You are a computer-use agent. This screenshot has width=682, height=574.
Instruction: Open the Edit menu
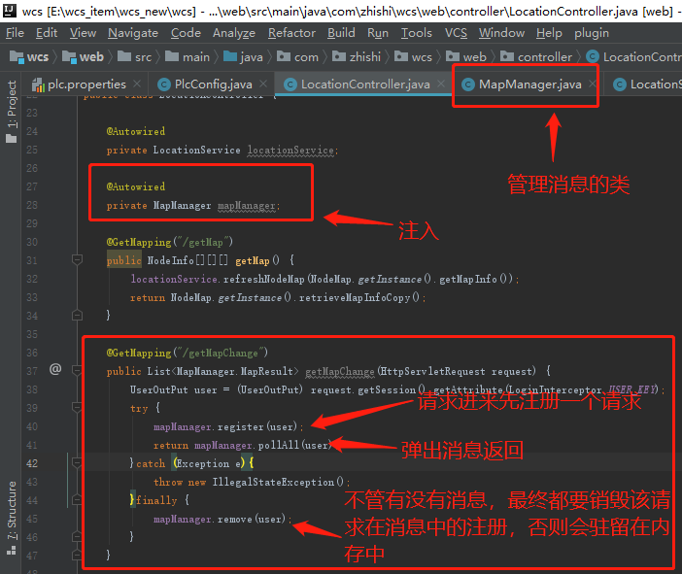coord(47,33)
